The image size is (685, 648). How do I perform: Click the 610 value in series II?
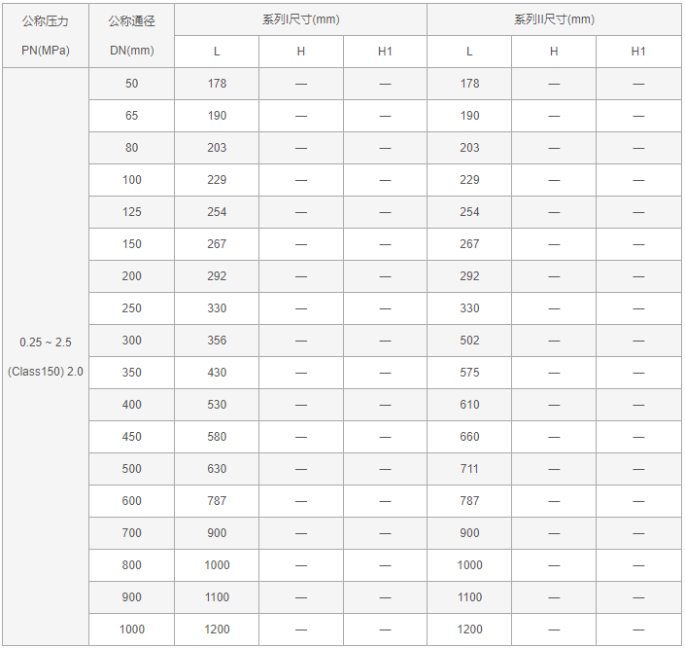click(469, 405)
